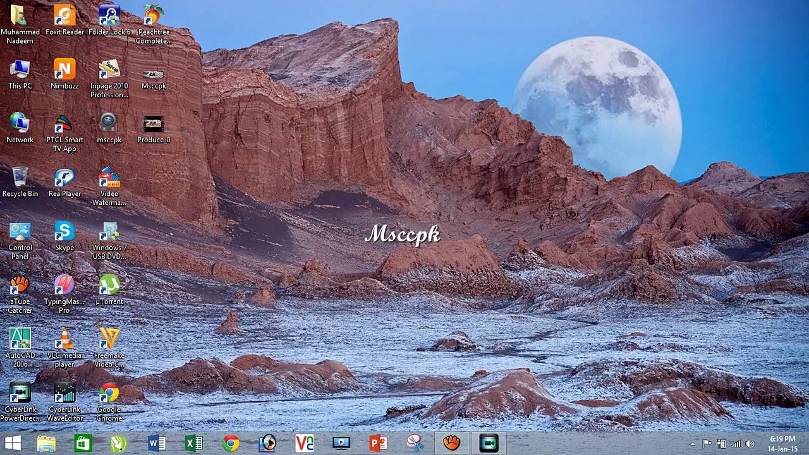This screenshot has height=455, width=809.
Task: Open the volume speaker tray icon
Action: click(x=750, y=444)
